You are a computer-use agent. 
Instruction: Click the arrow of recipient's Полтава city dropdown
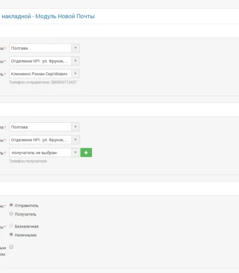[76, 127]
